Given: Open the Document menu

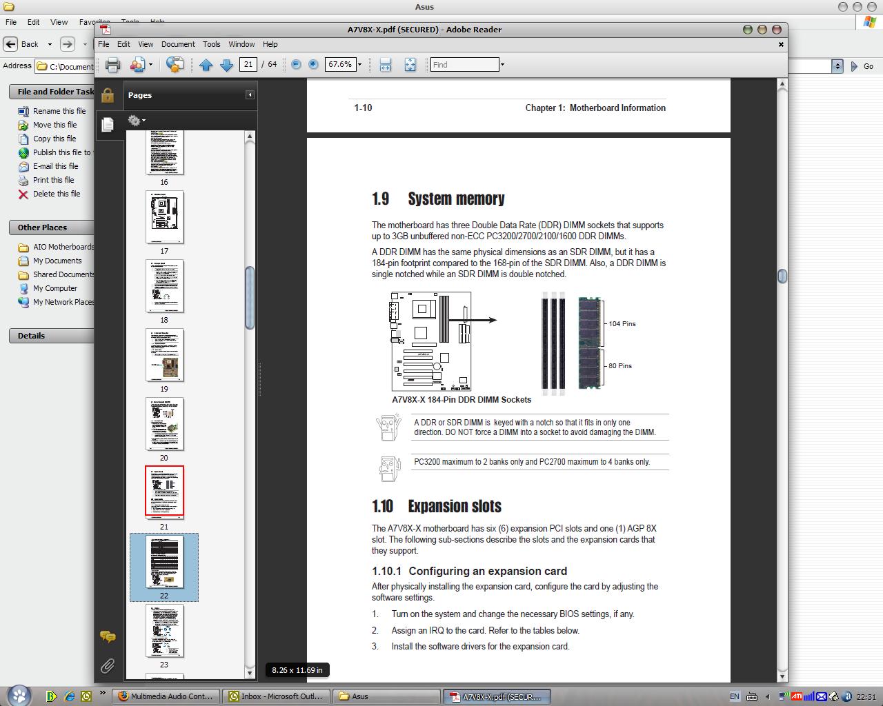Looking at the screenshot, I should [x=178, y=44].
